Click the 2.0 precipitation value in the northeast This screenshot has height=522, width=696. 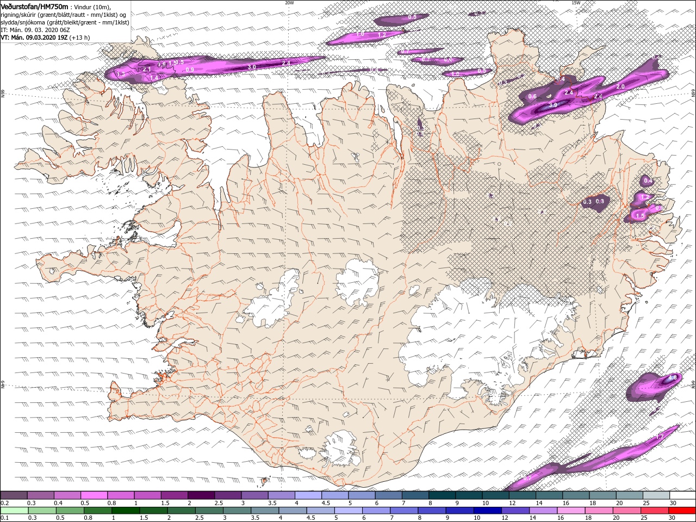click(620, 86)
